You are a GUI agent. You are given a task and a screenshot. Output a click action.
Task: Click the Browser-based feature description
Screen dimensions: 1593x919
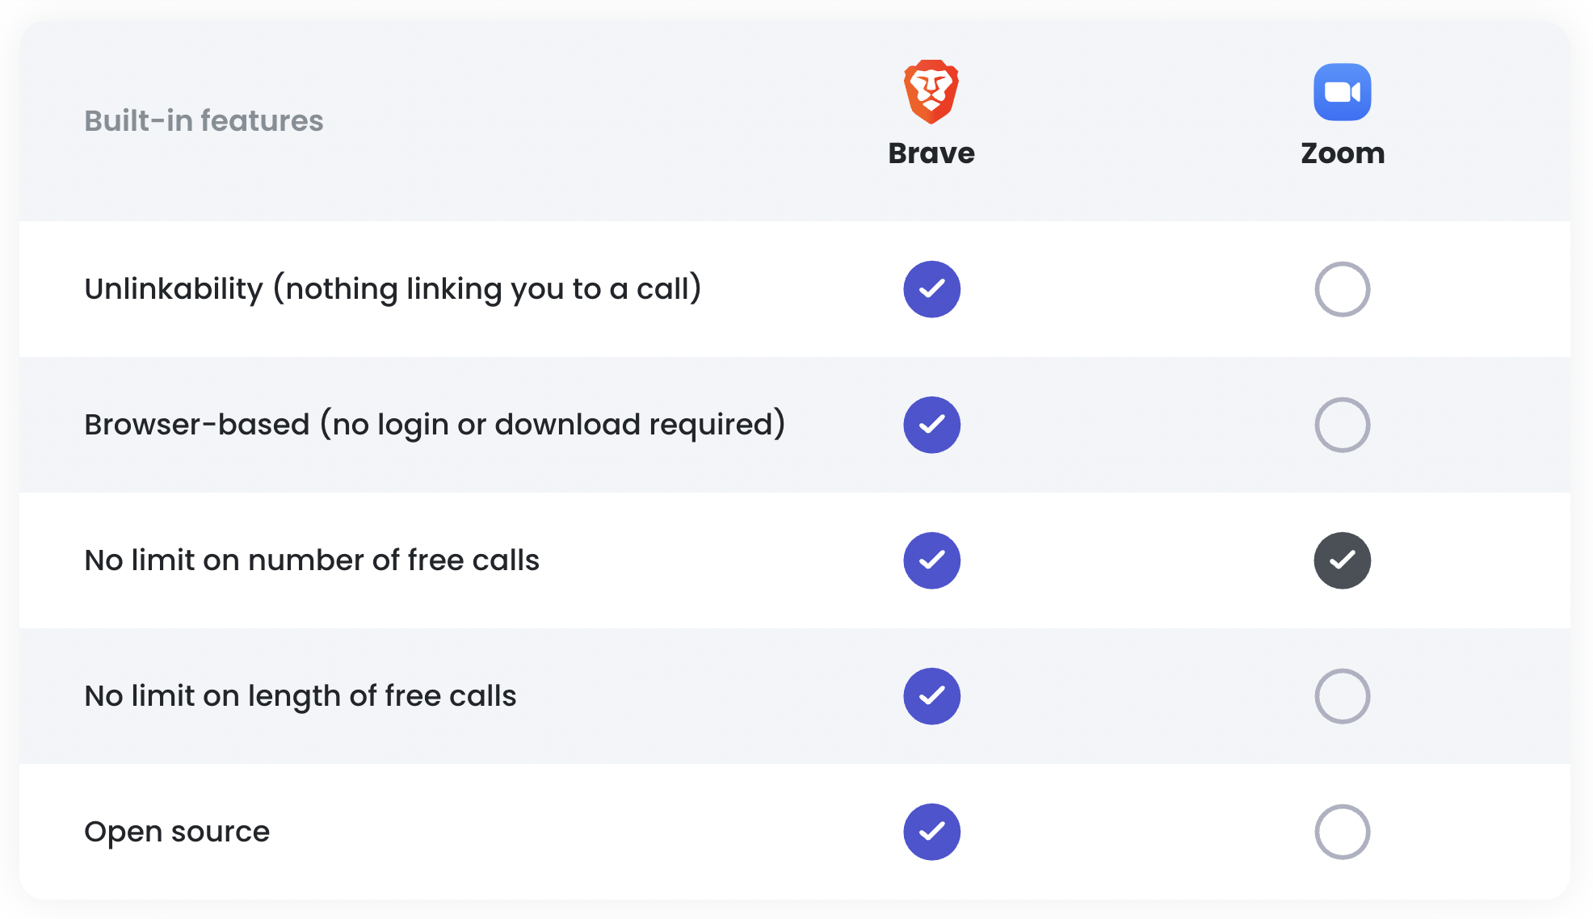(435, 425)
